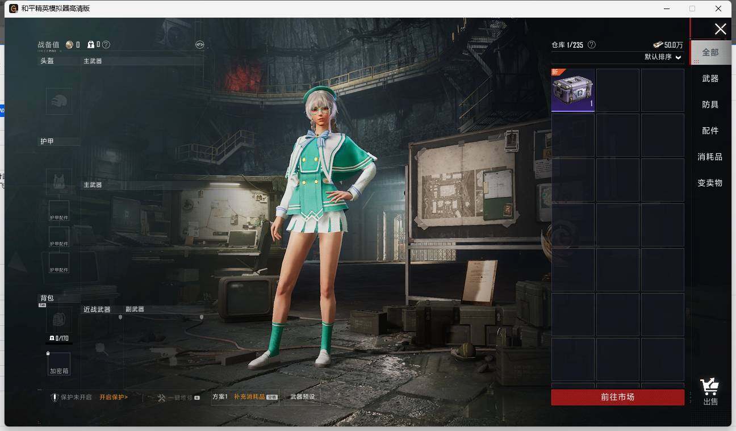This screenshot has width=736, height=431.
Task: Click the melee weapon silhouette slot
Action: point(102,348)
